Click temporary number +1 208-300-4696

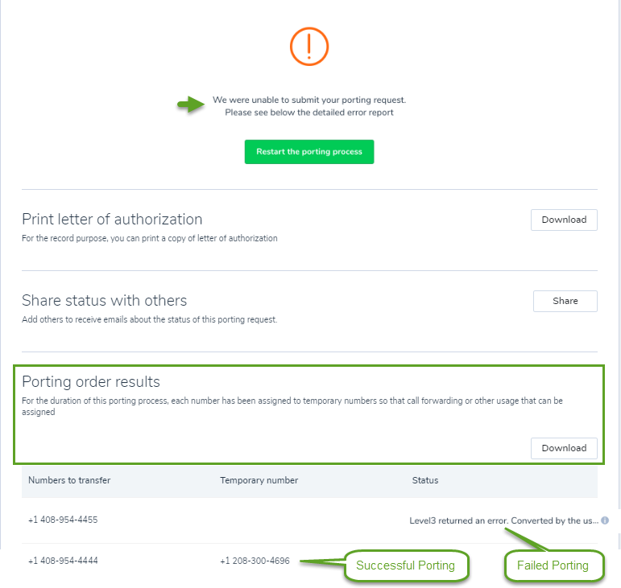(255, 561)
